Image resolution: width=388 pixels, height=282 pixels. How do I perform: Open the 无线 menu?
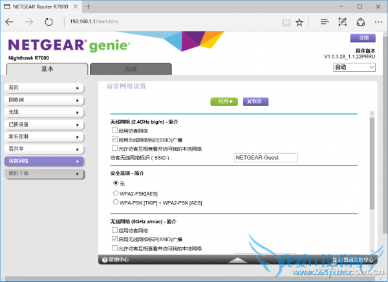tap(44, 113)
